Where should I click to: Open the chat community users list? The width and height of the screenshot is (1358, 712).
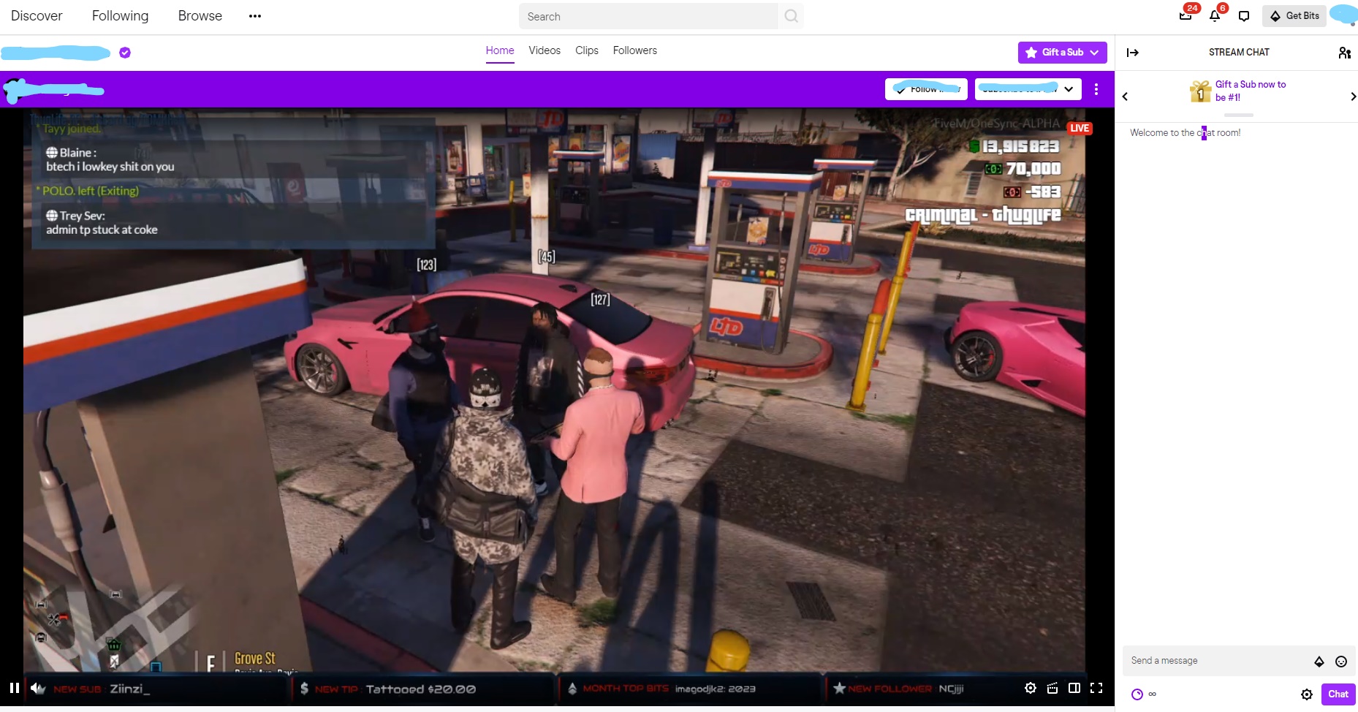1344,53
